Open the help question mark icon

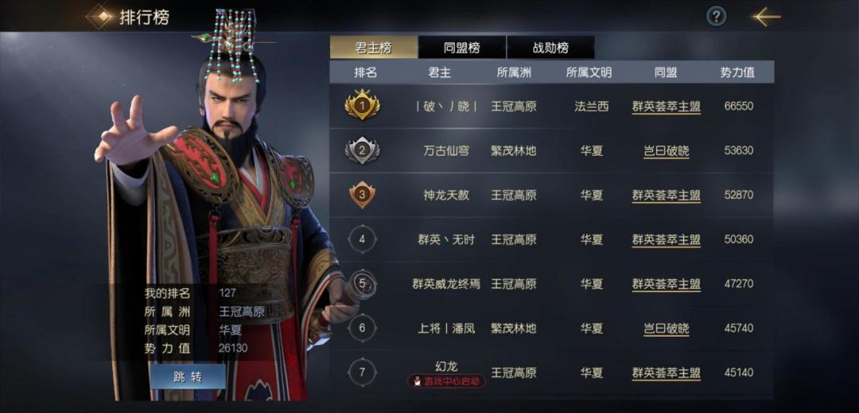(x=716, y=17)
